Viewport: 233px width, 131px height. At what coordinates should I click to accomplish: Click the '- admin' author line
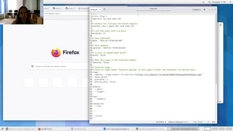click(x=98, y=89)
